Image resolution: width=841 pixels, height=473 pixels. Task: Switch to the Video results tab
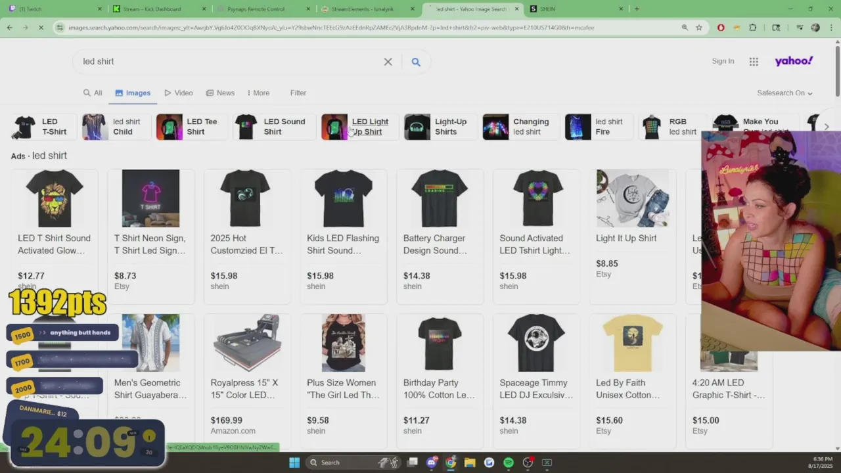pos(179,93)
